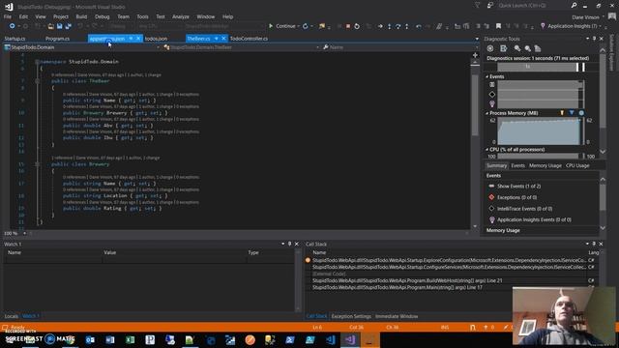Viewport: 619px width, 348px height.
Task: Open the Name member dropdown
Action: (x=399, y=47)
